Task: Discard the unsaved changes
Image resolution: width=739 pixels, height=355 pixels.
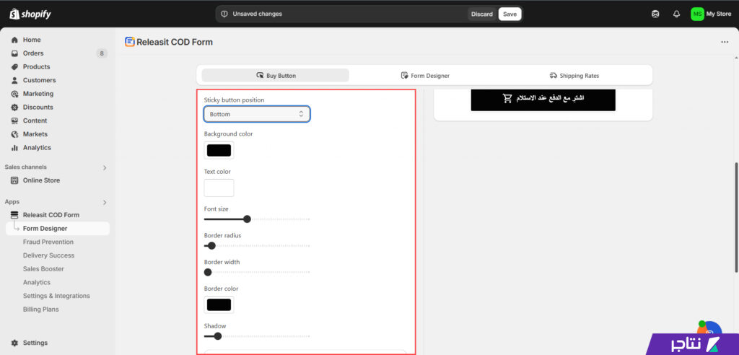Action: 481,14
